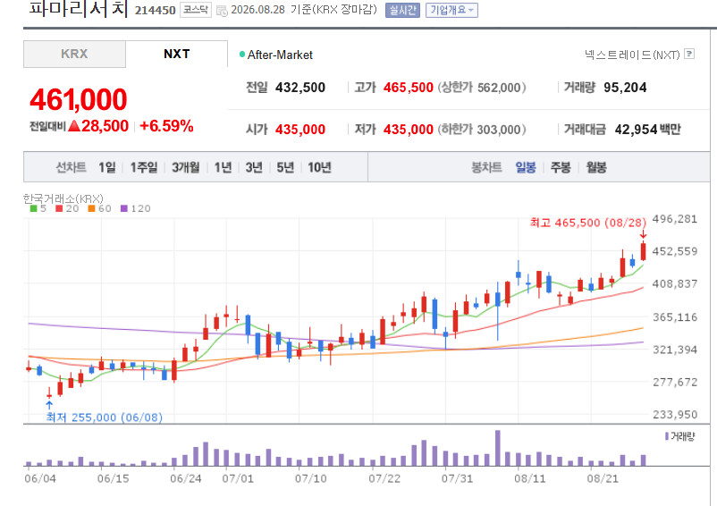Click the 최저 255,000 (06/08) marker
This screenshot has height=506, width=717.
coord(105,417)
